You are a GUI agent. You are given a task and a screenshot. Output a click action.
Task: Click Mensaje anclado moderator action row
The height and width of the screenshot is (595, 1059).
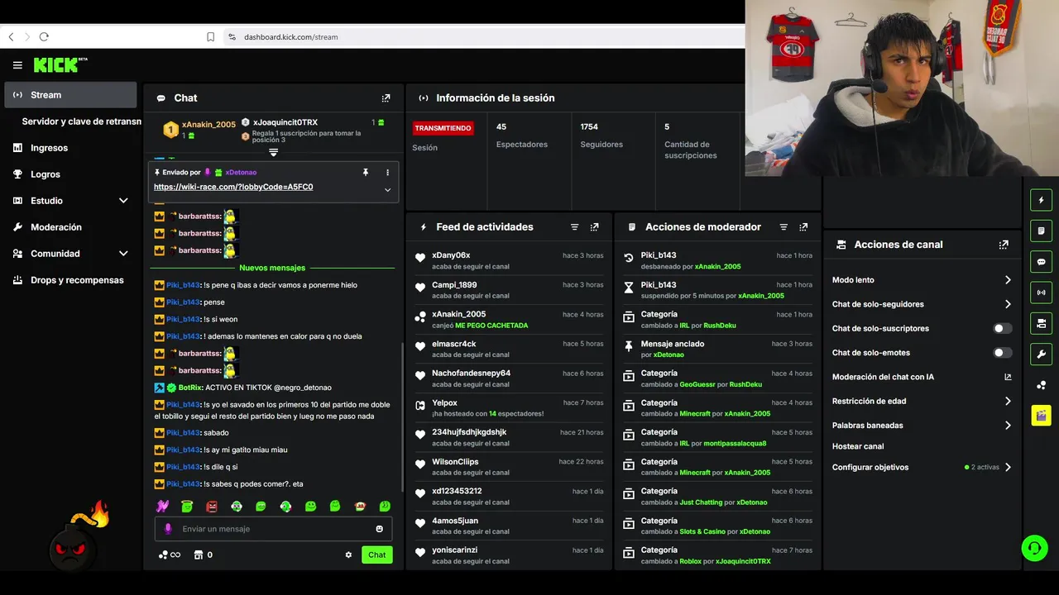point(718,350)
